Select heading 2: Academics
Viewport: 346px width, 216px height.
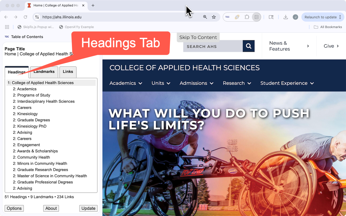click(x=25, y=89)
